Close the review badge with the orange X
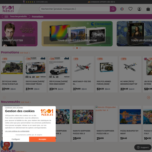Screen dimensions: 152x152 click(5, 148)
